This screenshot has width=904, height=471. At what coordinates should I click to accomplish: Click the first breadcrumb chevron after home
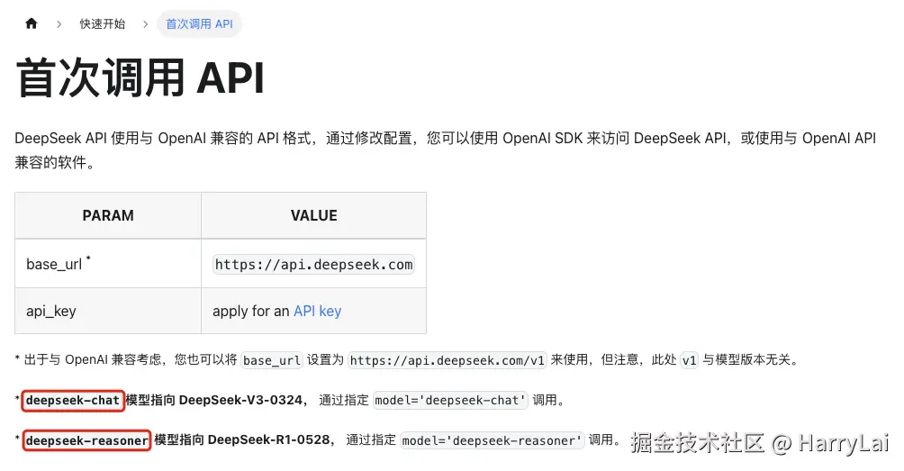(59, 24)
